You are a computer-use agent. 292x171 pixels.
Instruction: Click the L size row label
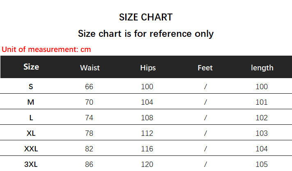coord(31,118)
